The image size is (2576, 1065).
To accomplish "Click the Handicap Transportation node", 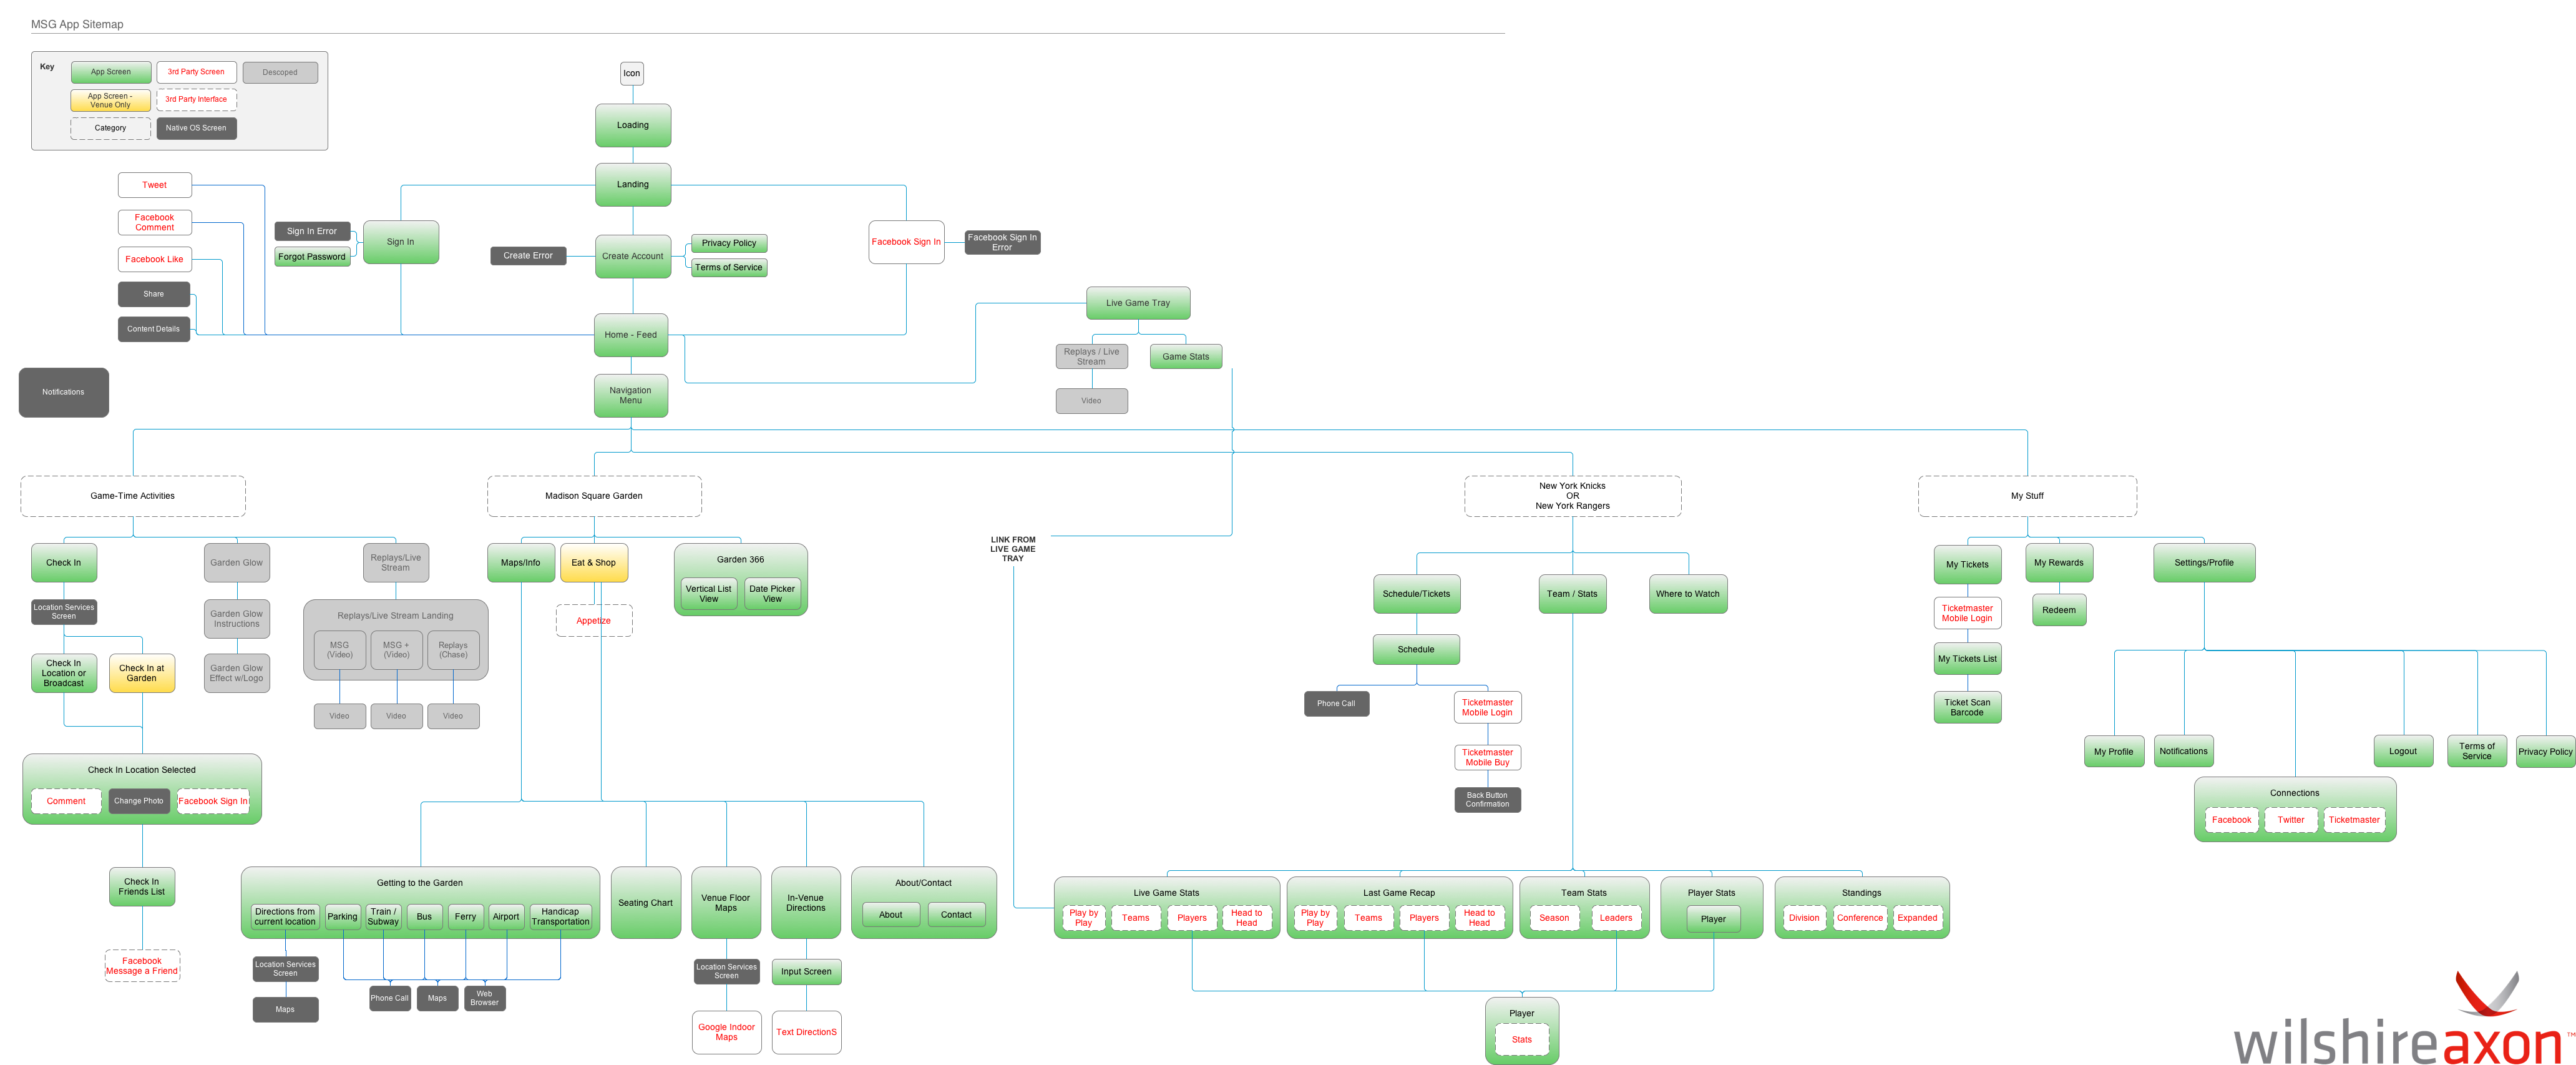I will (x=560, y=917).
